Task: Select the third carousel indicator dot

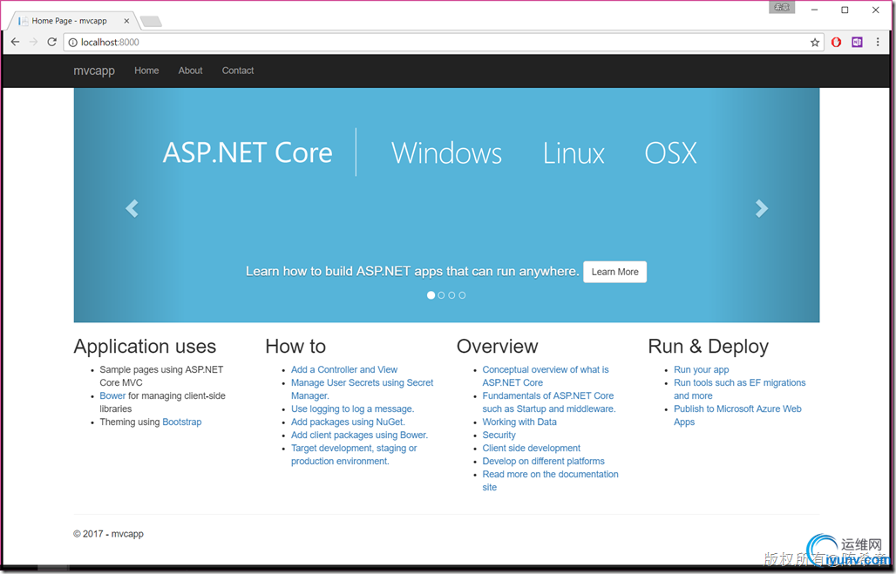Action: pyautogui.click(x=451, y=295)
